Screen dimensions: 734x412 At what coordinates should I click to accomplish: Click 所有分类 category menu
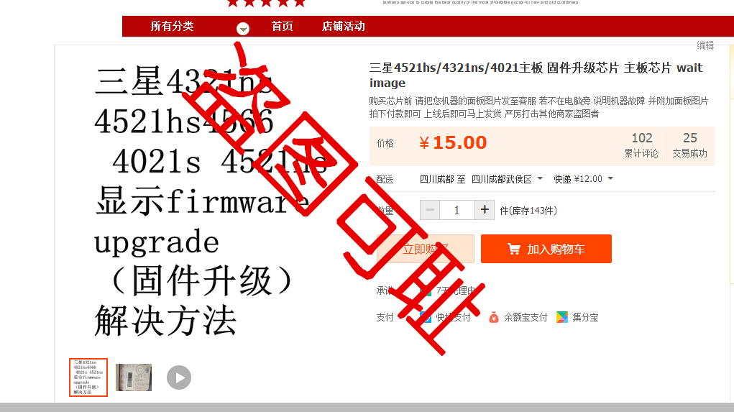point(173,26)
